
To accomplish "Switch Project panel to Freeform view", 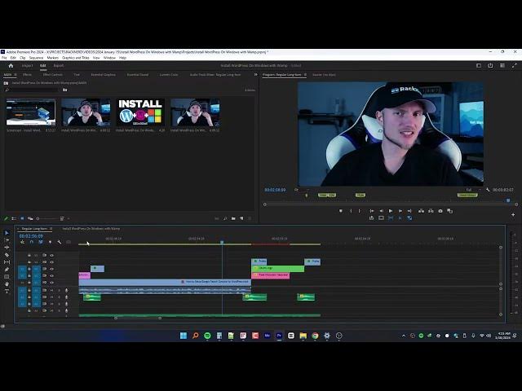I will click(30, 218).
